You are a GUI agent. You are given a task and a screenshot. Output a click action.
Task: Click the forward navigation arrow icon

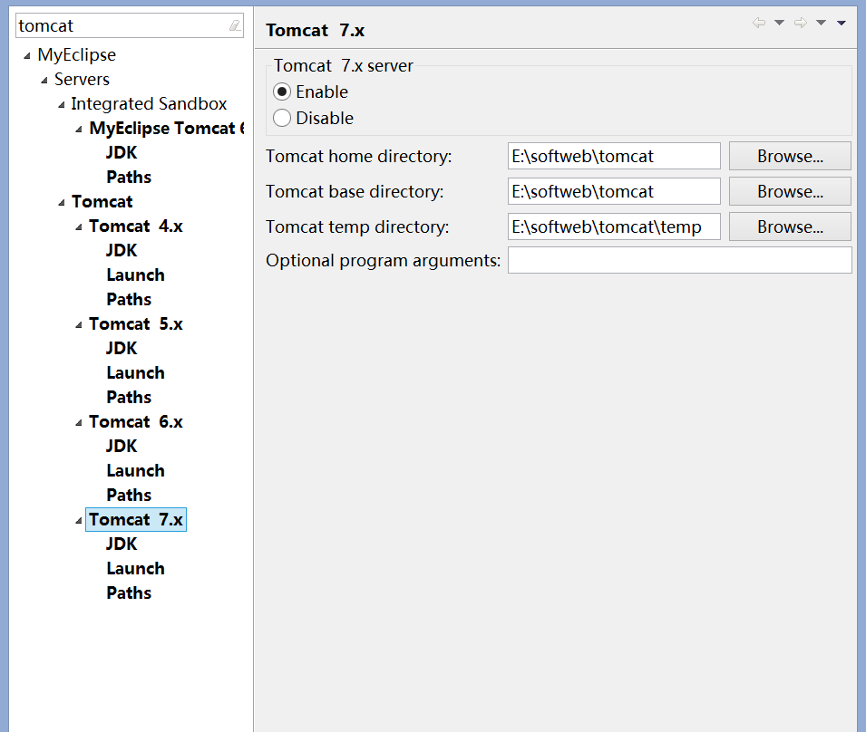[x=801, y=23]
